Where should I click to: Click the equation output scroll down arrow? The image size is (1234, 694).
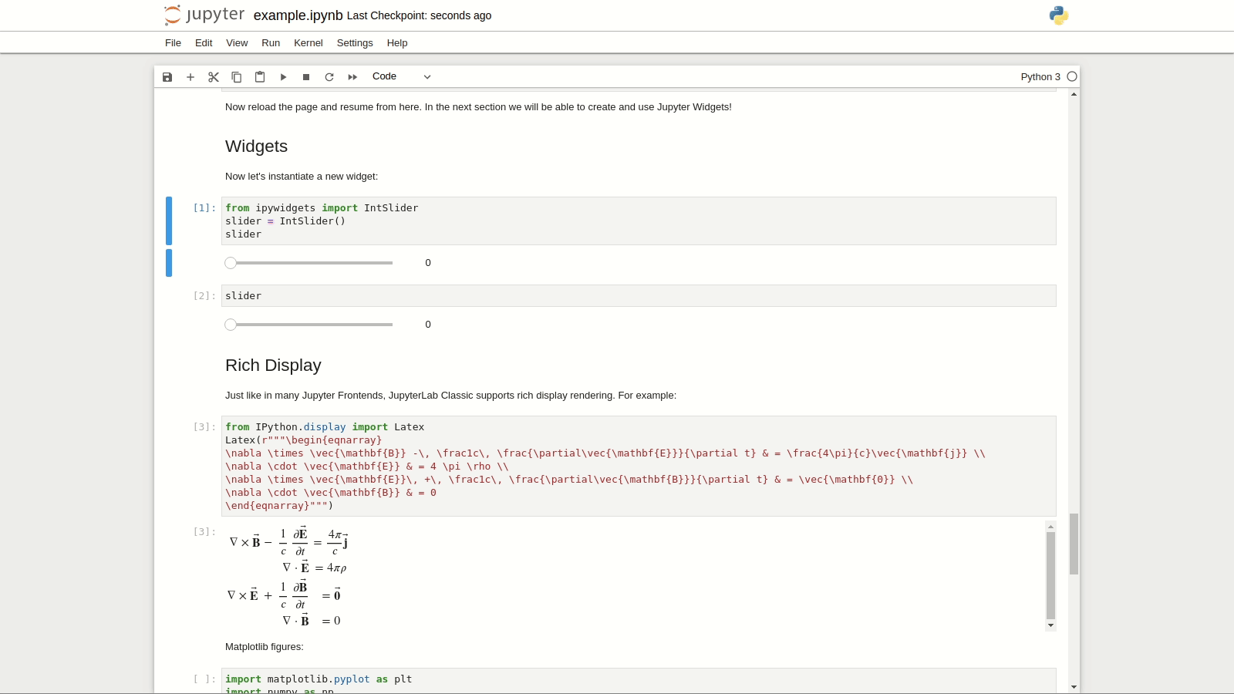tap(1050, 625)
